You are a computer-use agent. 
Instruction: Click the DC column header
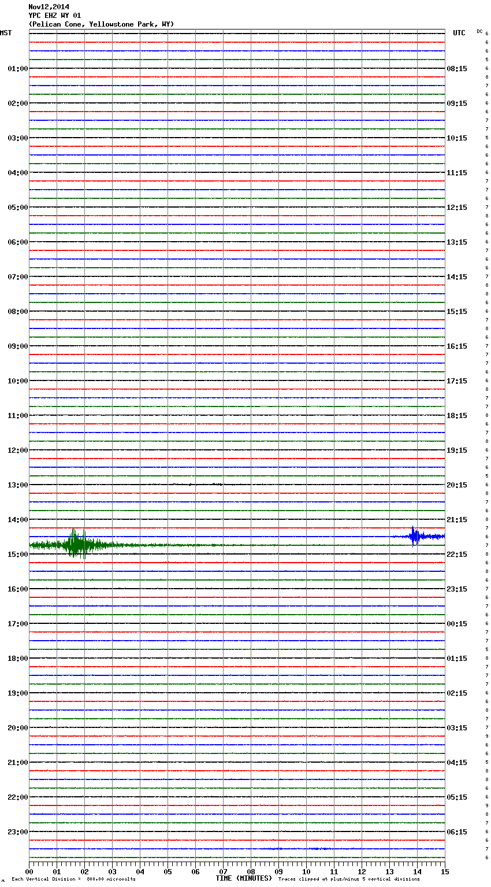[479, 31]
